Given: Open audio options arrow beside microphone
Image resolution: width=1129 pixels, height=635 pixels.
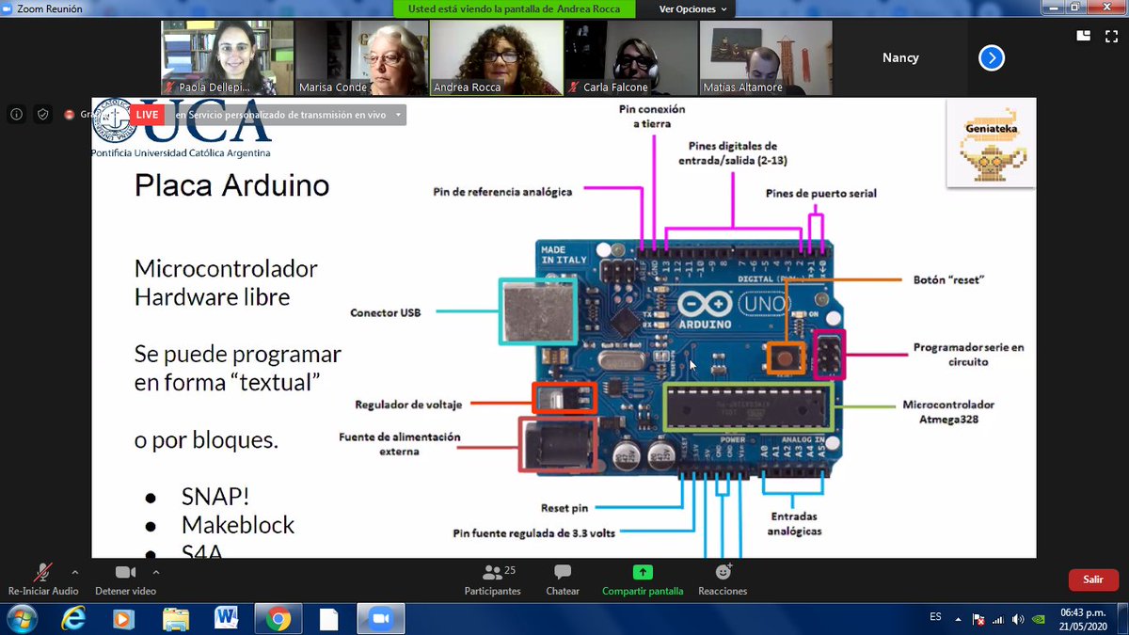Looking at the screenshot, I should (74, 572).
